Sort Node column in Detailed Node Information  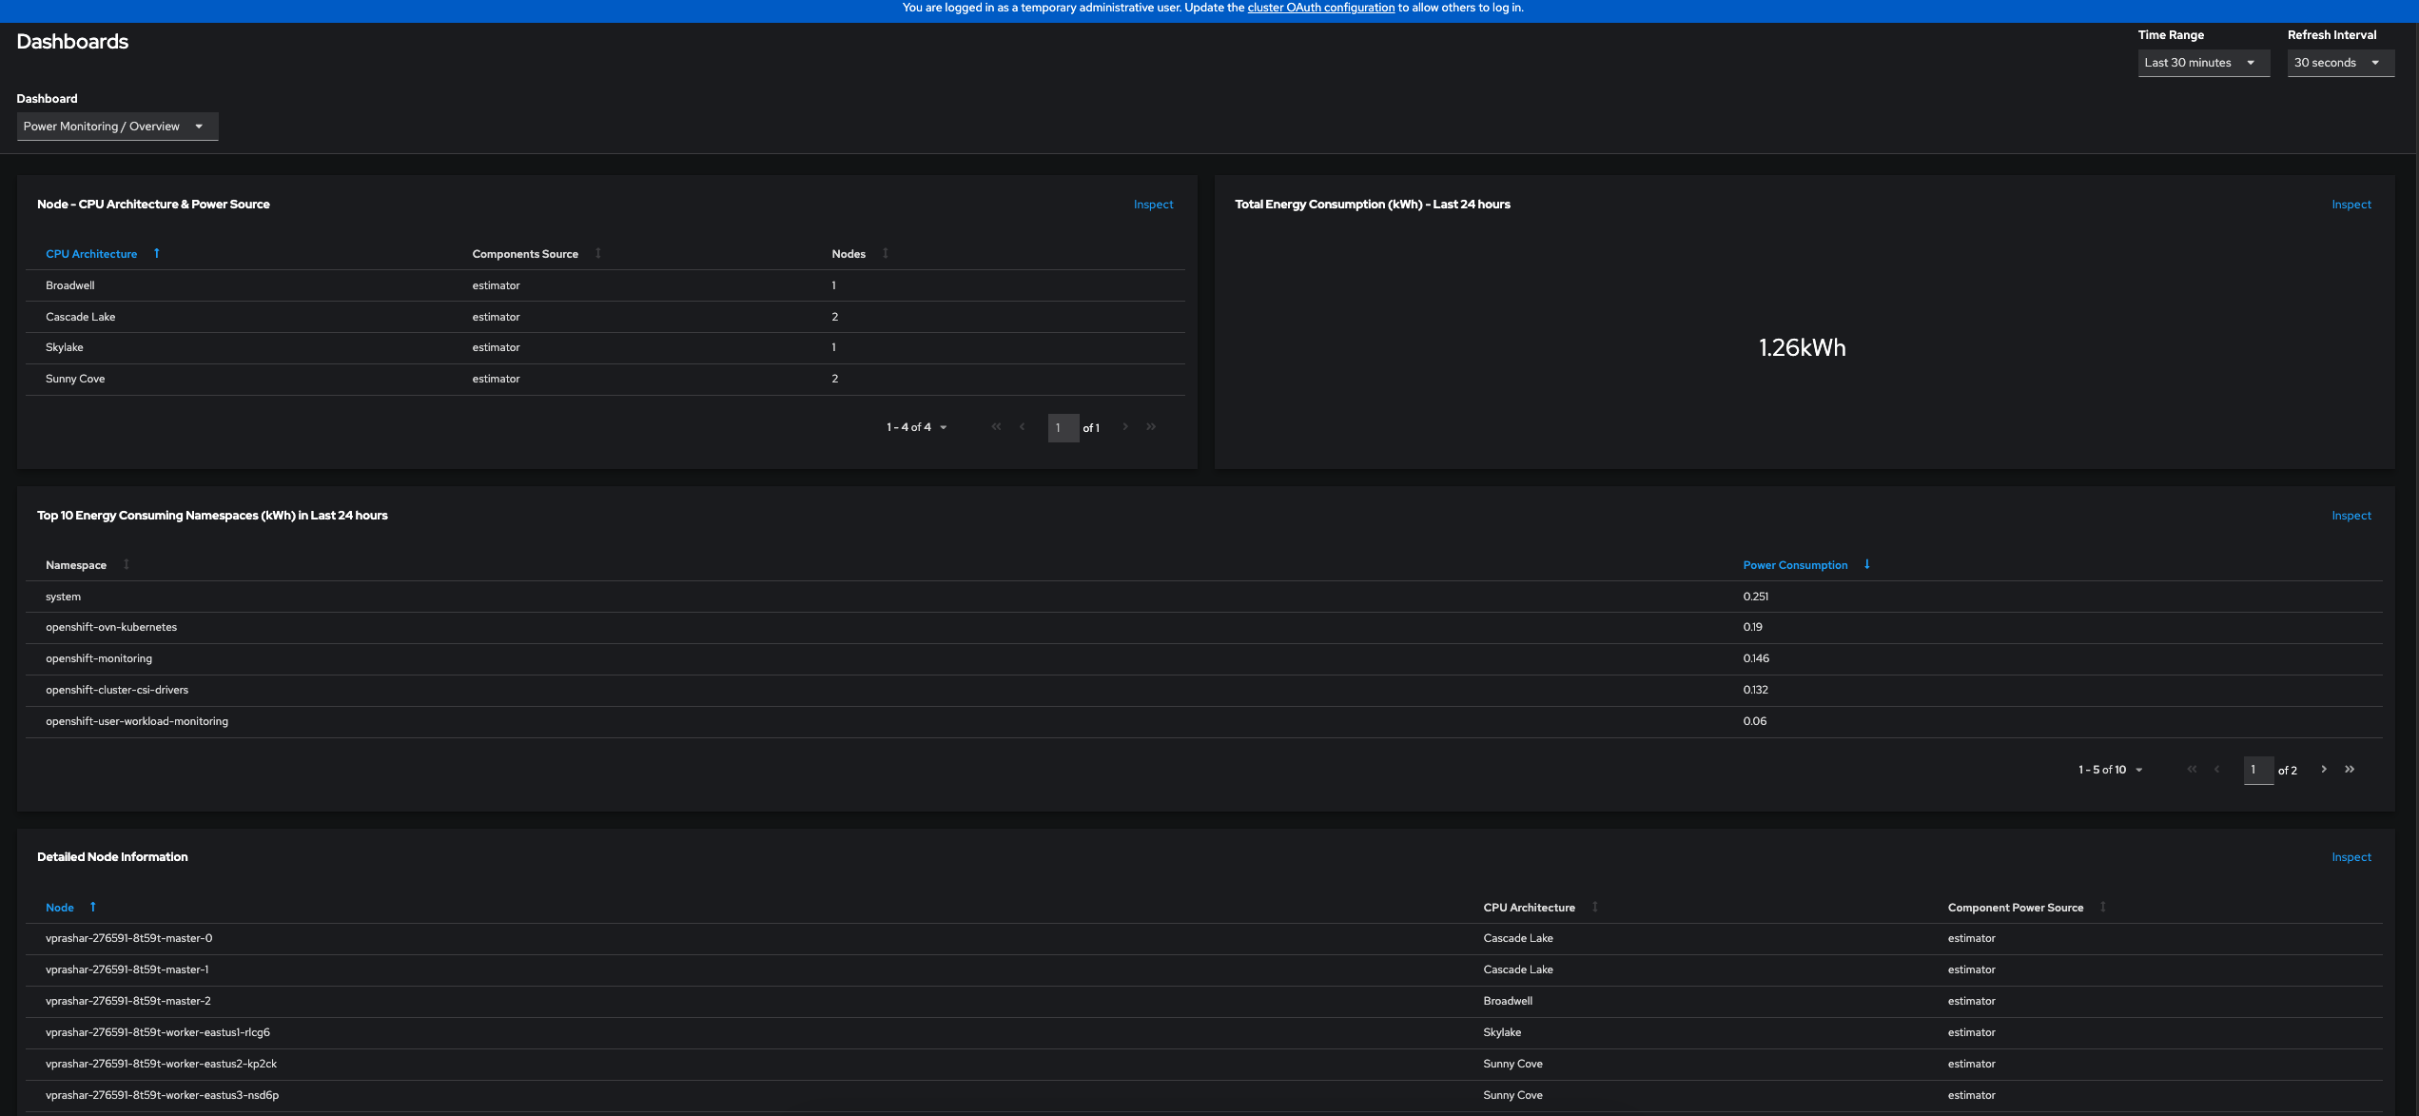click(x=93, y=907)
